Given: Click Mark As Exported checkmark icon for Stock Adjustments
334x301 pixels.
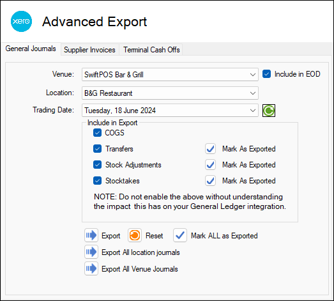Looking at the screenshot, I should click(x=210, y=165).
